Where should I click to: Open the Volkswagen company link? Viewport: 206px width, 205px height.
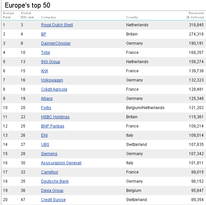pyautogui.click(x=52, y=80)
